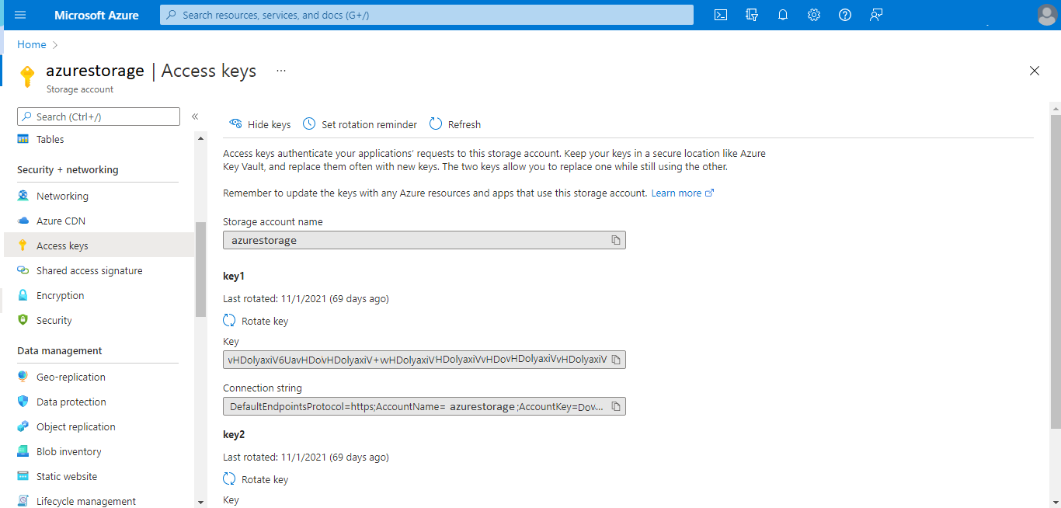The image size is (1061, 508).
Task: Navigate to Home via breadcrumb
Action: [x=31, y=44]
